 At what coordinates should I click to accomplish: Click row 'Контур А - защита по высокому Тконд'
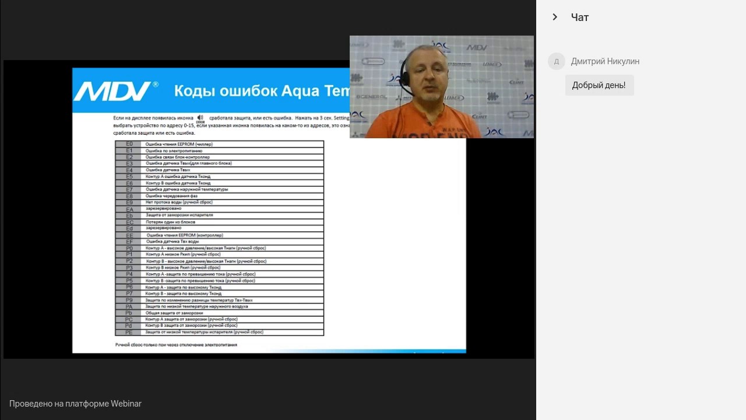[x=219, y=287]
